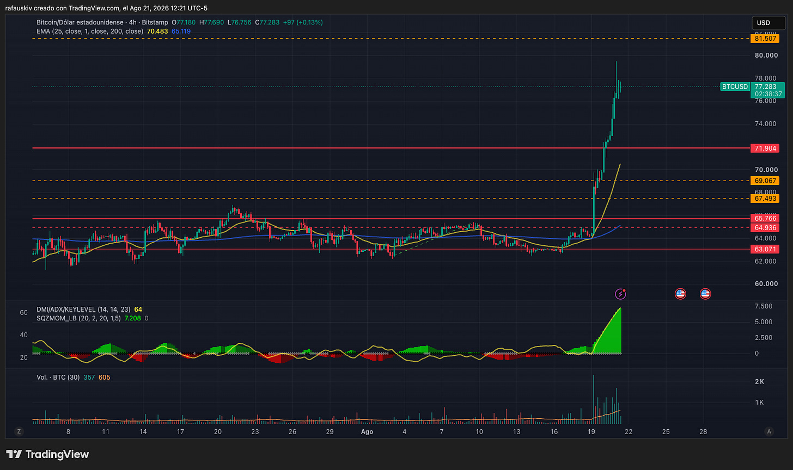Click the 60 level on ADX scale
793x470 pixels.
click(x=24, y=313)
